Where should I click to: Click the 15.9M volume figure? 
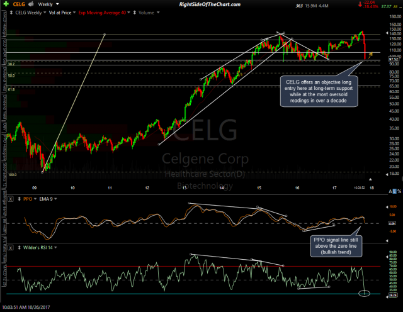tap(310, 6)
